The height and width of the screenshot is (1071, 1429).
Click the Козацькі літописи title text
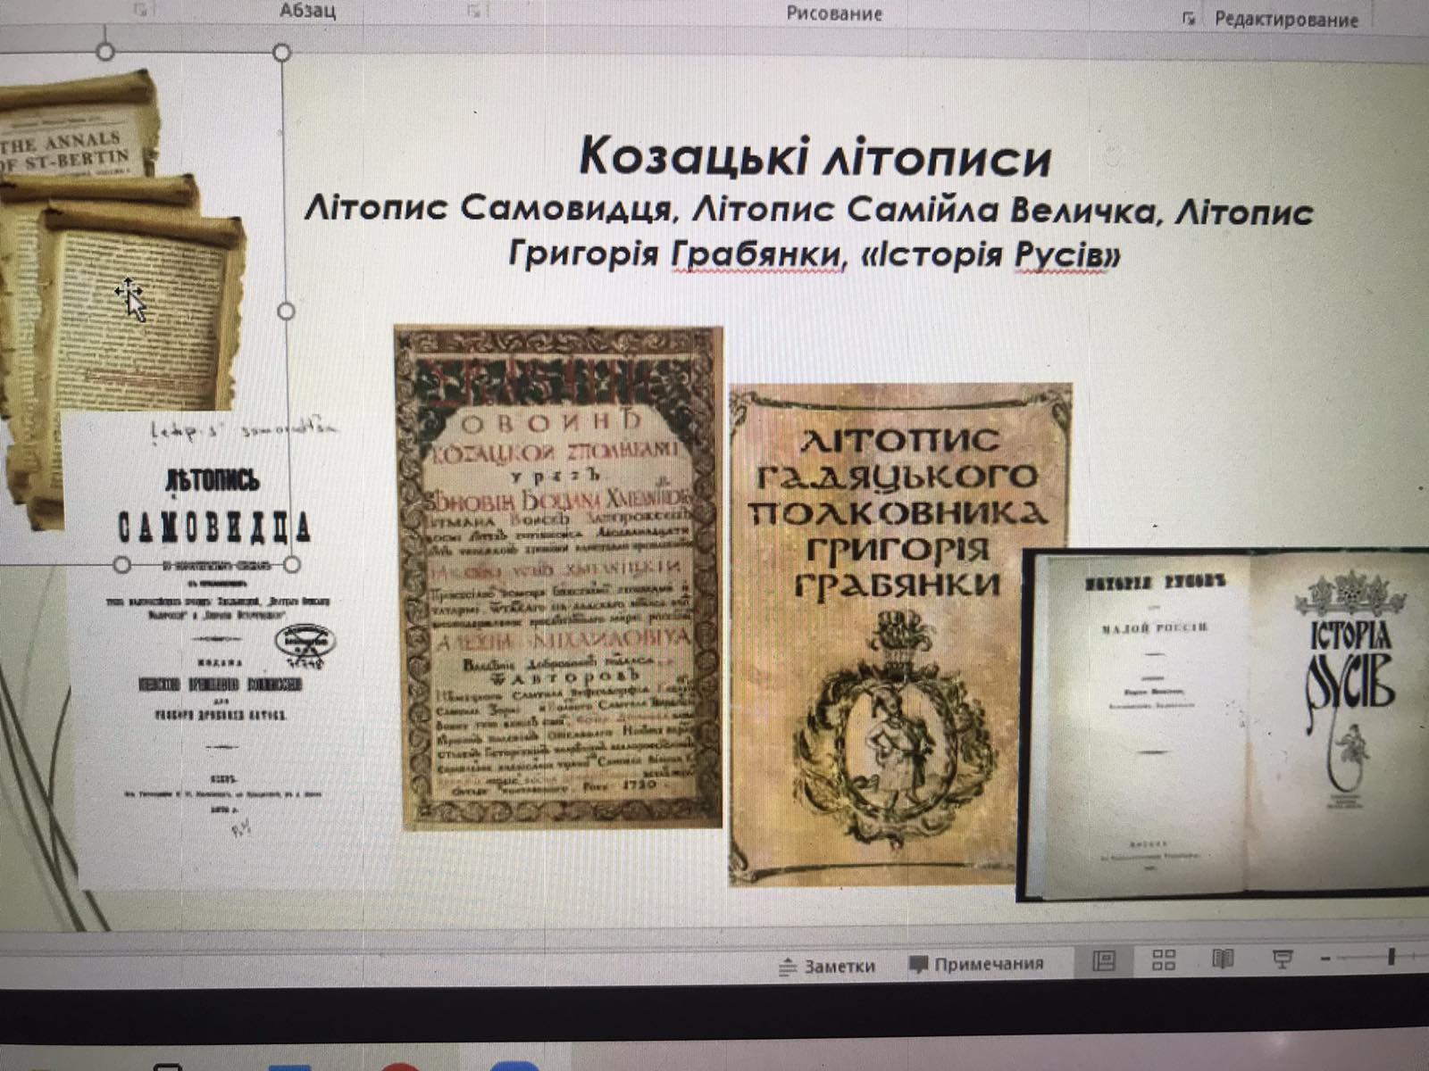pyautogui.click(x=815, y=157)
